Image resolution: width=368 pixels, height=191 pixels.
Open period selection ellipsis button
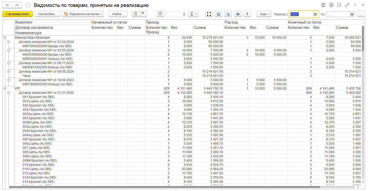(x=361, y=14)
